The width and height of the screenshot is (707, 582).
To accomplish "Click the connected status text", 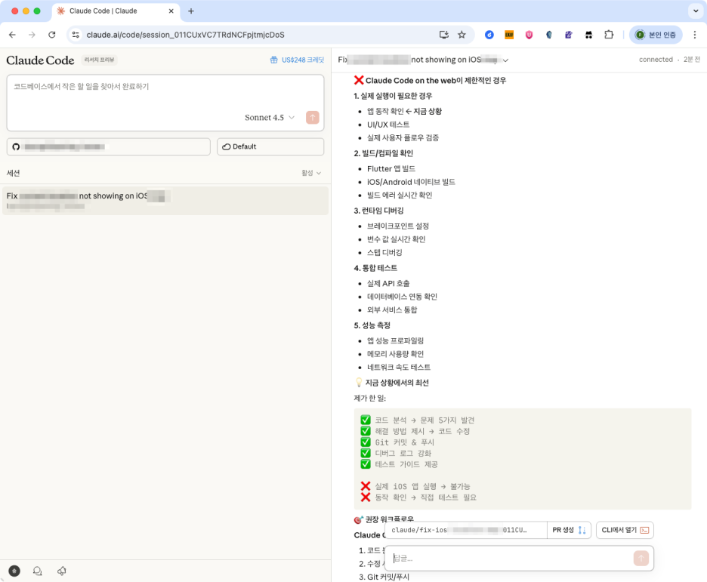I will 656,60.
